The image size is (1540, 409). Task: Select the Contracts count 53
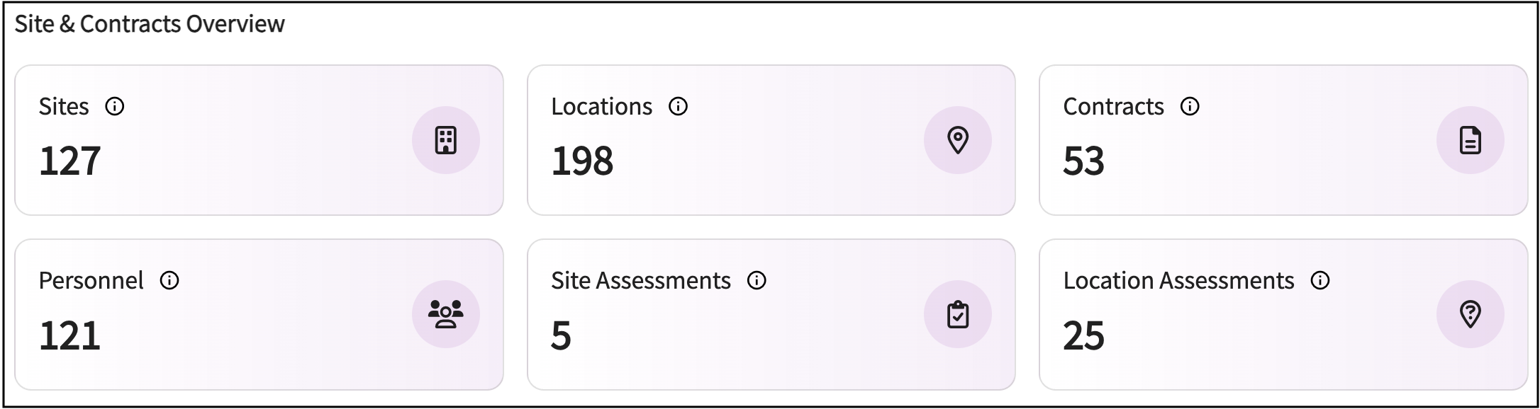tap(1083, 161)
